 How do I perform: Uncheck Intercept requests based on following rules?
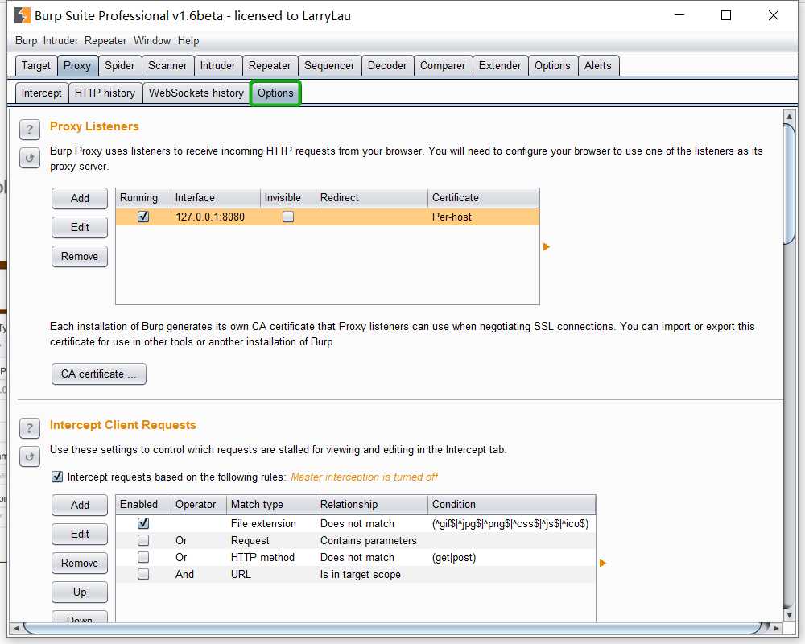tap(57, 477)
